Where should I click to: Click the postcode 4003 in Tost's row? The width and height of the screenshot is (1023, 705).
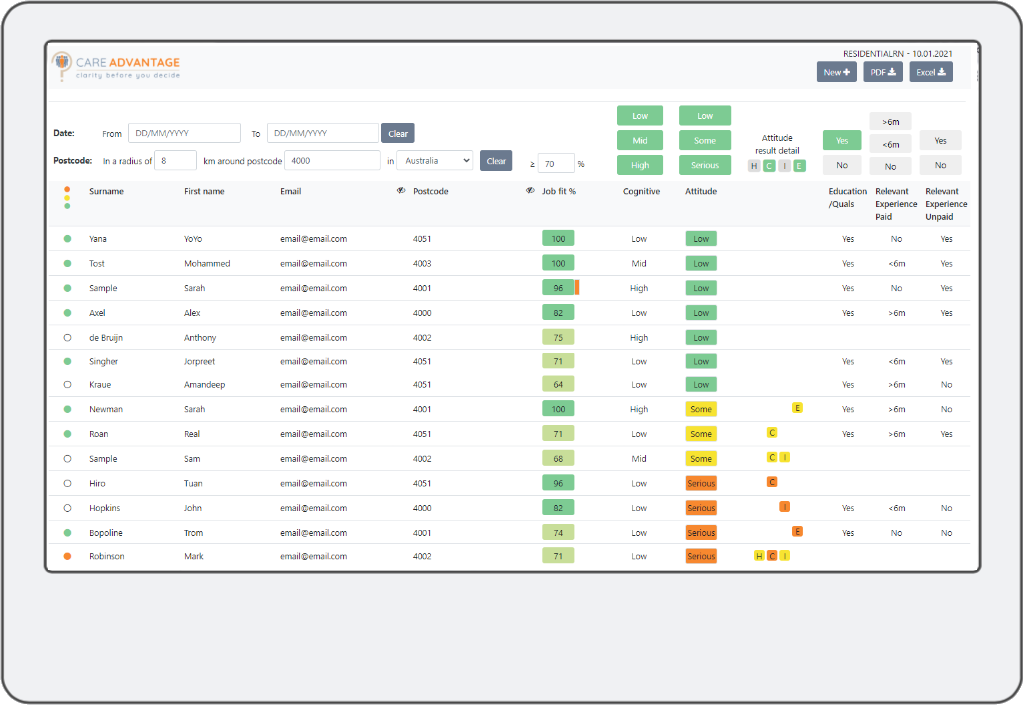coord(422,264)
